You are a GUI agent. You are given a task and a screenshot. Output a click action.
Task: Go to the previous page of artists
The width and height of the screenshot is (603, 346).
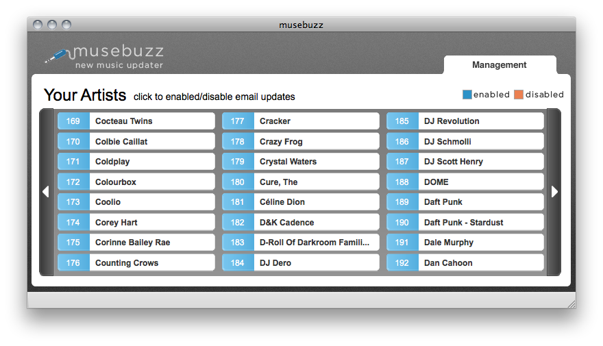tap(46, 192)
